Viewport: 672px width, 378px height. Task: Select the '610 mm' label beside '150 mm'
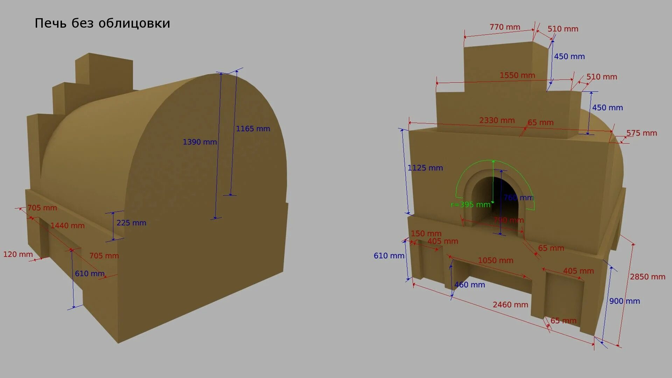pyautogui.click(x=389, y=255)
